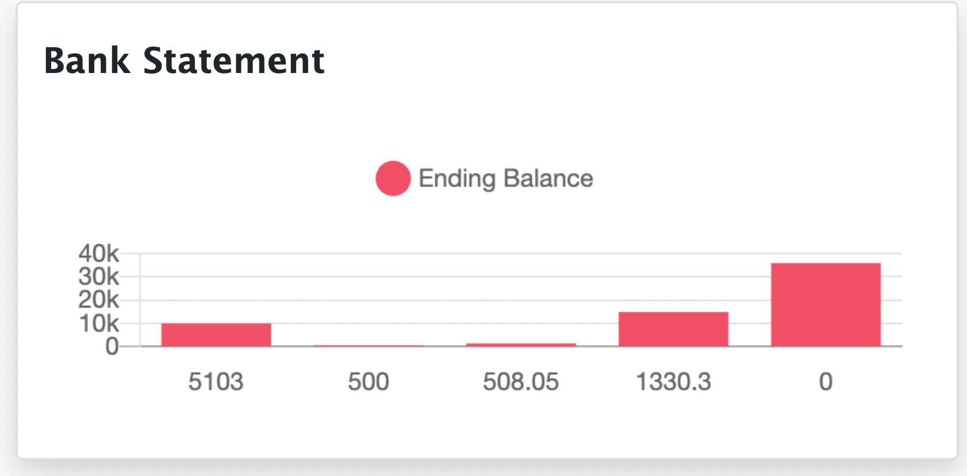Image resolution: width=967 pixels, height=476 pixels.
Task: Click the small bar above label 508.05
Action: [x=521, y=344]
